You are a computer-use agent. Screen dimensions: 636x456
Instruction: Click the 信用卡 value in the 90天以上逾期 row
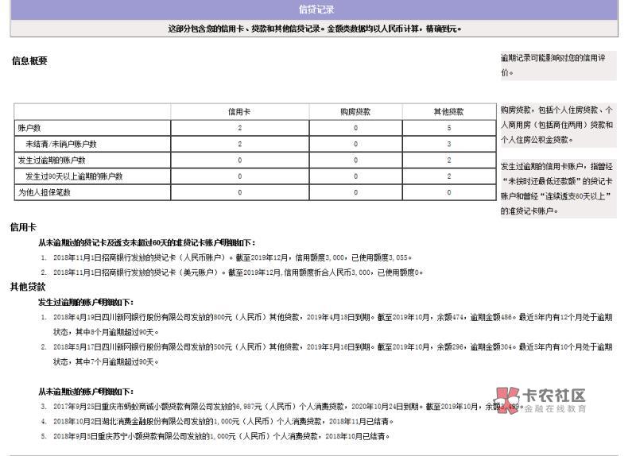point(240,176)
